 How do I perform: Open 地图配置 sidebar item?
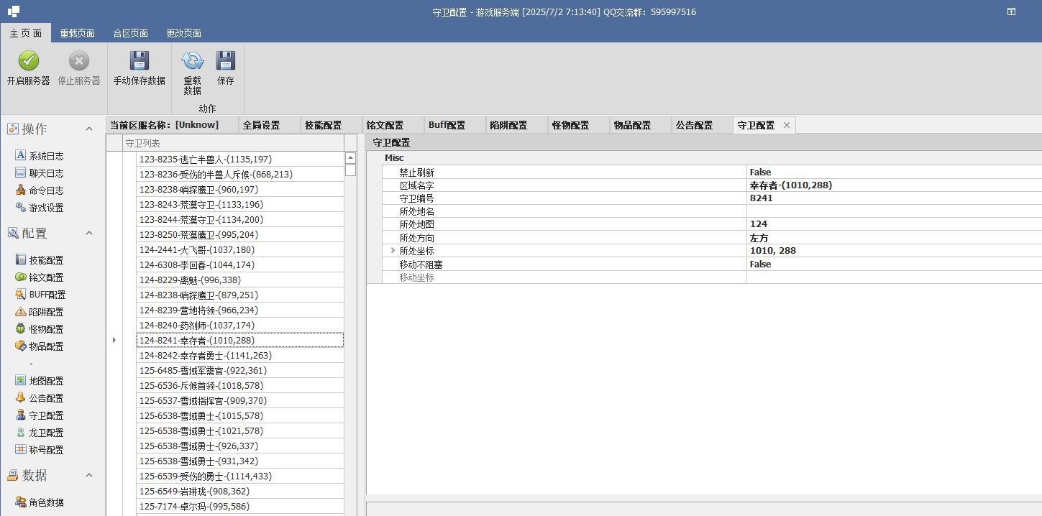click(46, 381)
